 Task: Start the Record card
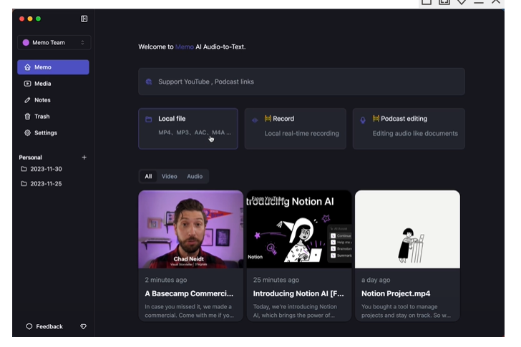[296, 129]
